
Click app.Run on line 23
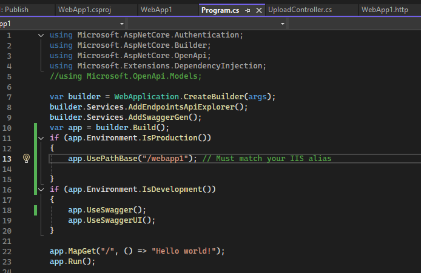72,261
